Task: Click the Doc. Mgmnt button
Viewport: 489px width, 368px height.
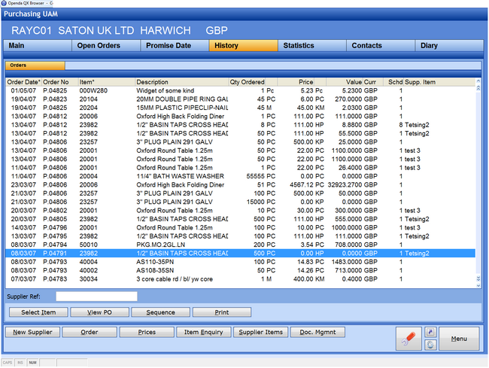Action: click(317, 332)
